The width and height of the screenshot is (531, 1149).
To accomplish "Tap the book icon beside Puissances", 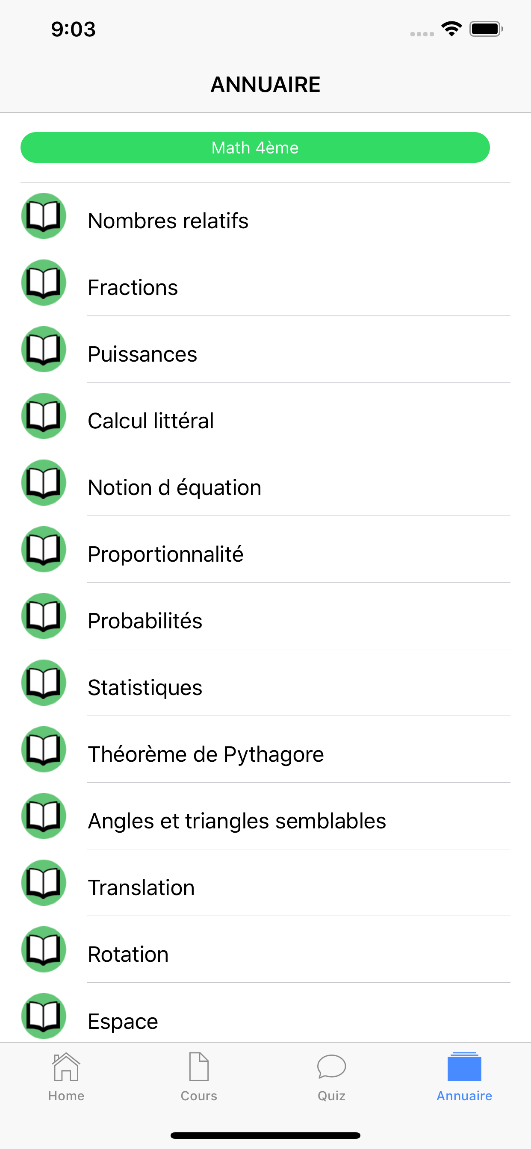I will pyautogui.click(x=44, y=349).
